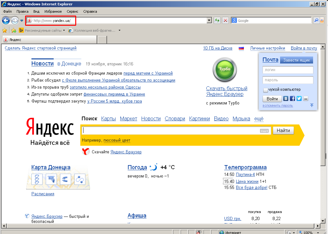Open the Маркет link
The width and height of the screenshot is (328, 234).
tap(129, 119)
